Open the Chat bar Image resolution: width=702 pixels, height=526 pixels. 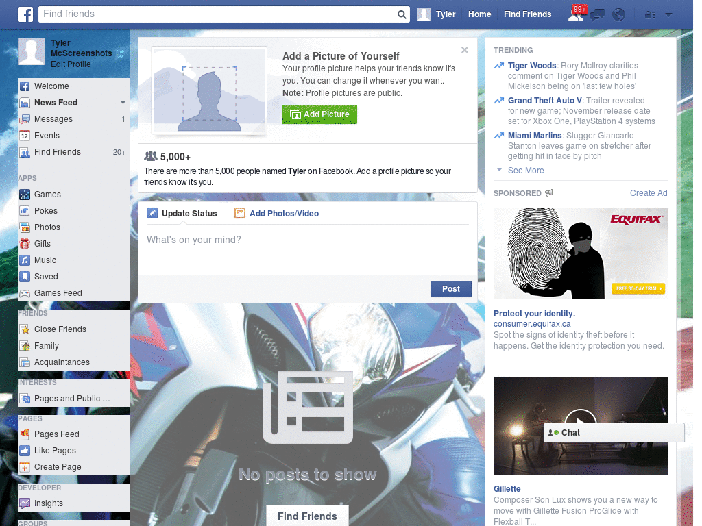pos(614,433)
